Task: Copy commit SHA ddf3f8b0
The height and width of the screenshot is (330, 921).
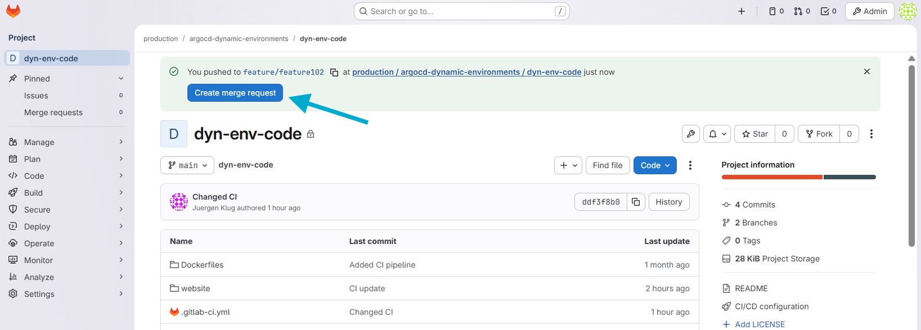Action: pyautogui.click(x=635, y=202)
